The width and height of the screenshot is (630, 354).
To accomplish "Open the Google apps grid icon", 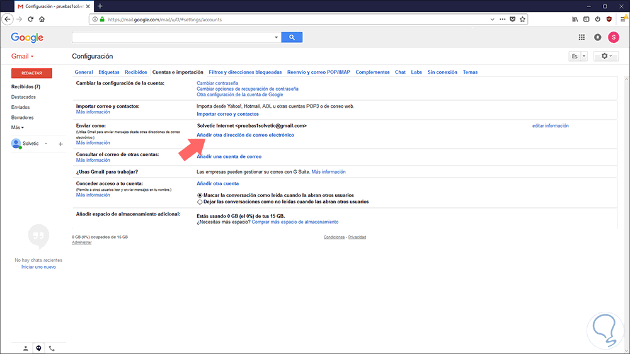I will pyautogui.click(x=581, y=37).
